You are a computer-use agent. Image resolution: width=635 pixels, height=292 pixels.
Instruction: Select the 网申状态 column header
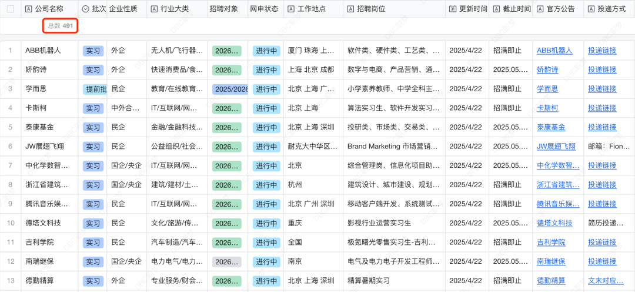click(x=265, y=9)
